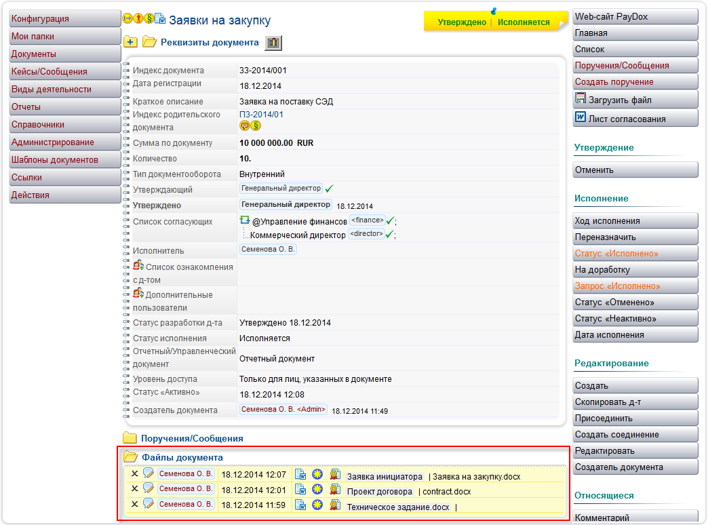
Task: Click the book icon beside Реквизиты документа
Action: [x=273, y=43]
